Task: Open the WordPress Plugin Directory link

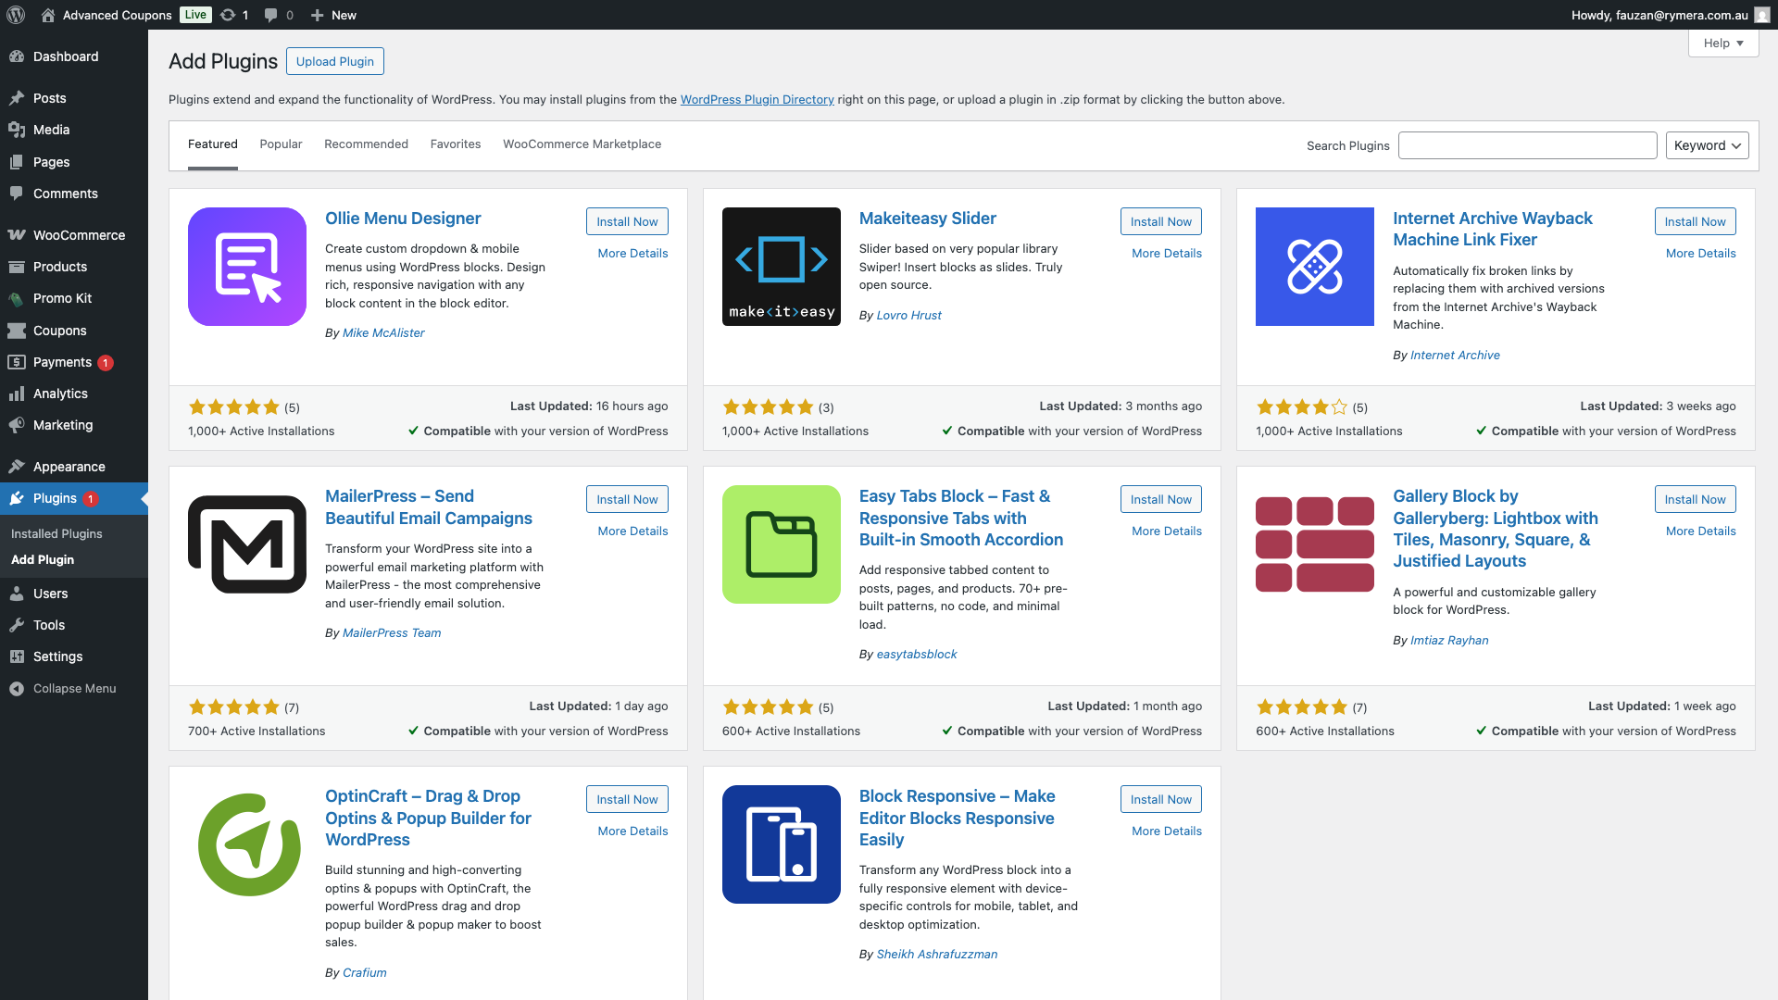Action: pyautogui.click(x=757, y=99)
